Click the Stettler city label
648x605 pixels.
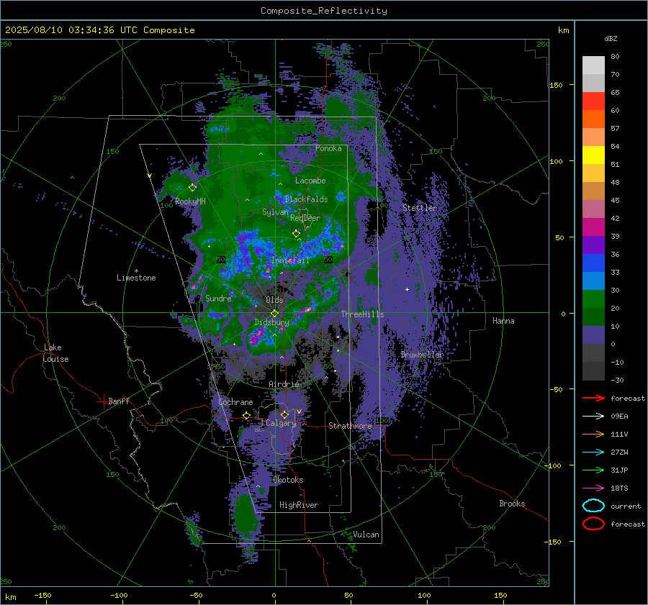click(420, 208)
